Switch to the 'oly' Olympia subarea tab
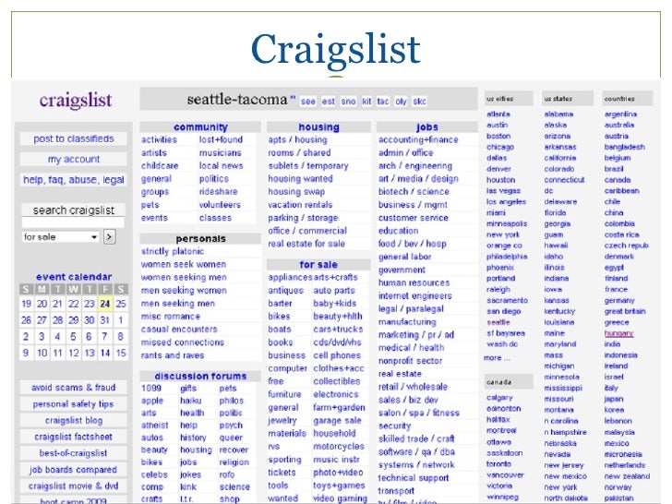The height and width of the screenshot is (504, 672). [401, 102]
